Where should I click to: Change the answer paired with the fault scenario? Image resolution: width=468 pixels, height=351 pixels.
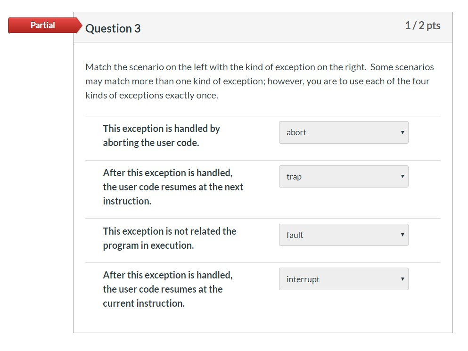point(344,235)
